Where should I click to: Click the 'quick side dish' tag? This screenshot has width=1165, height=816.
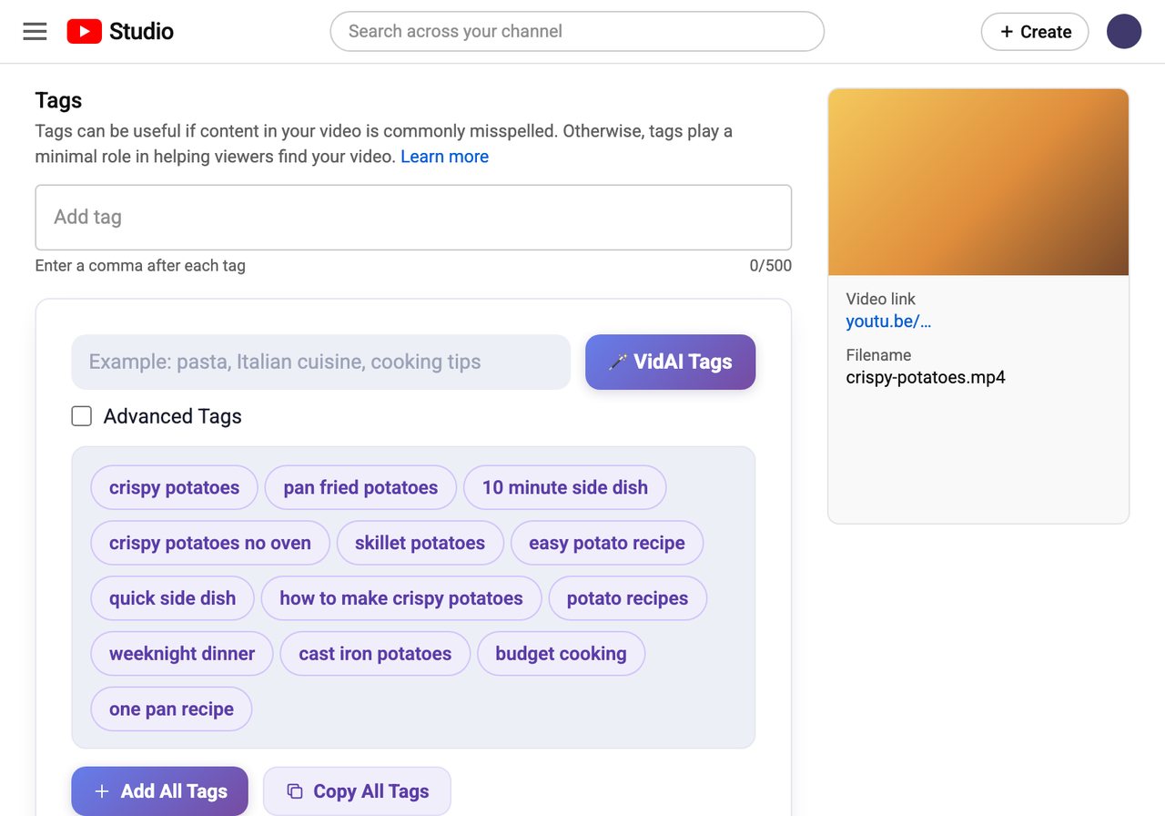coord(172,598)
